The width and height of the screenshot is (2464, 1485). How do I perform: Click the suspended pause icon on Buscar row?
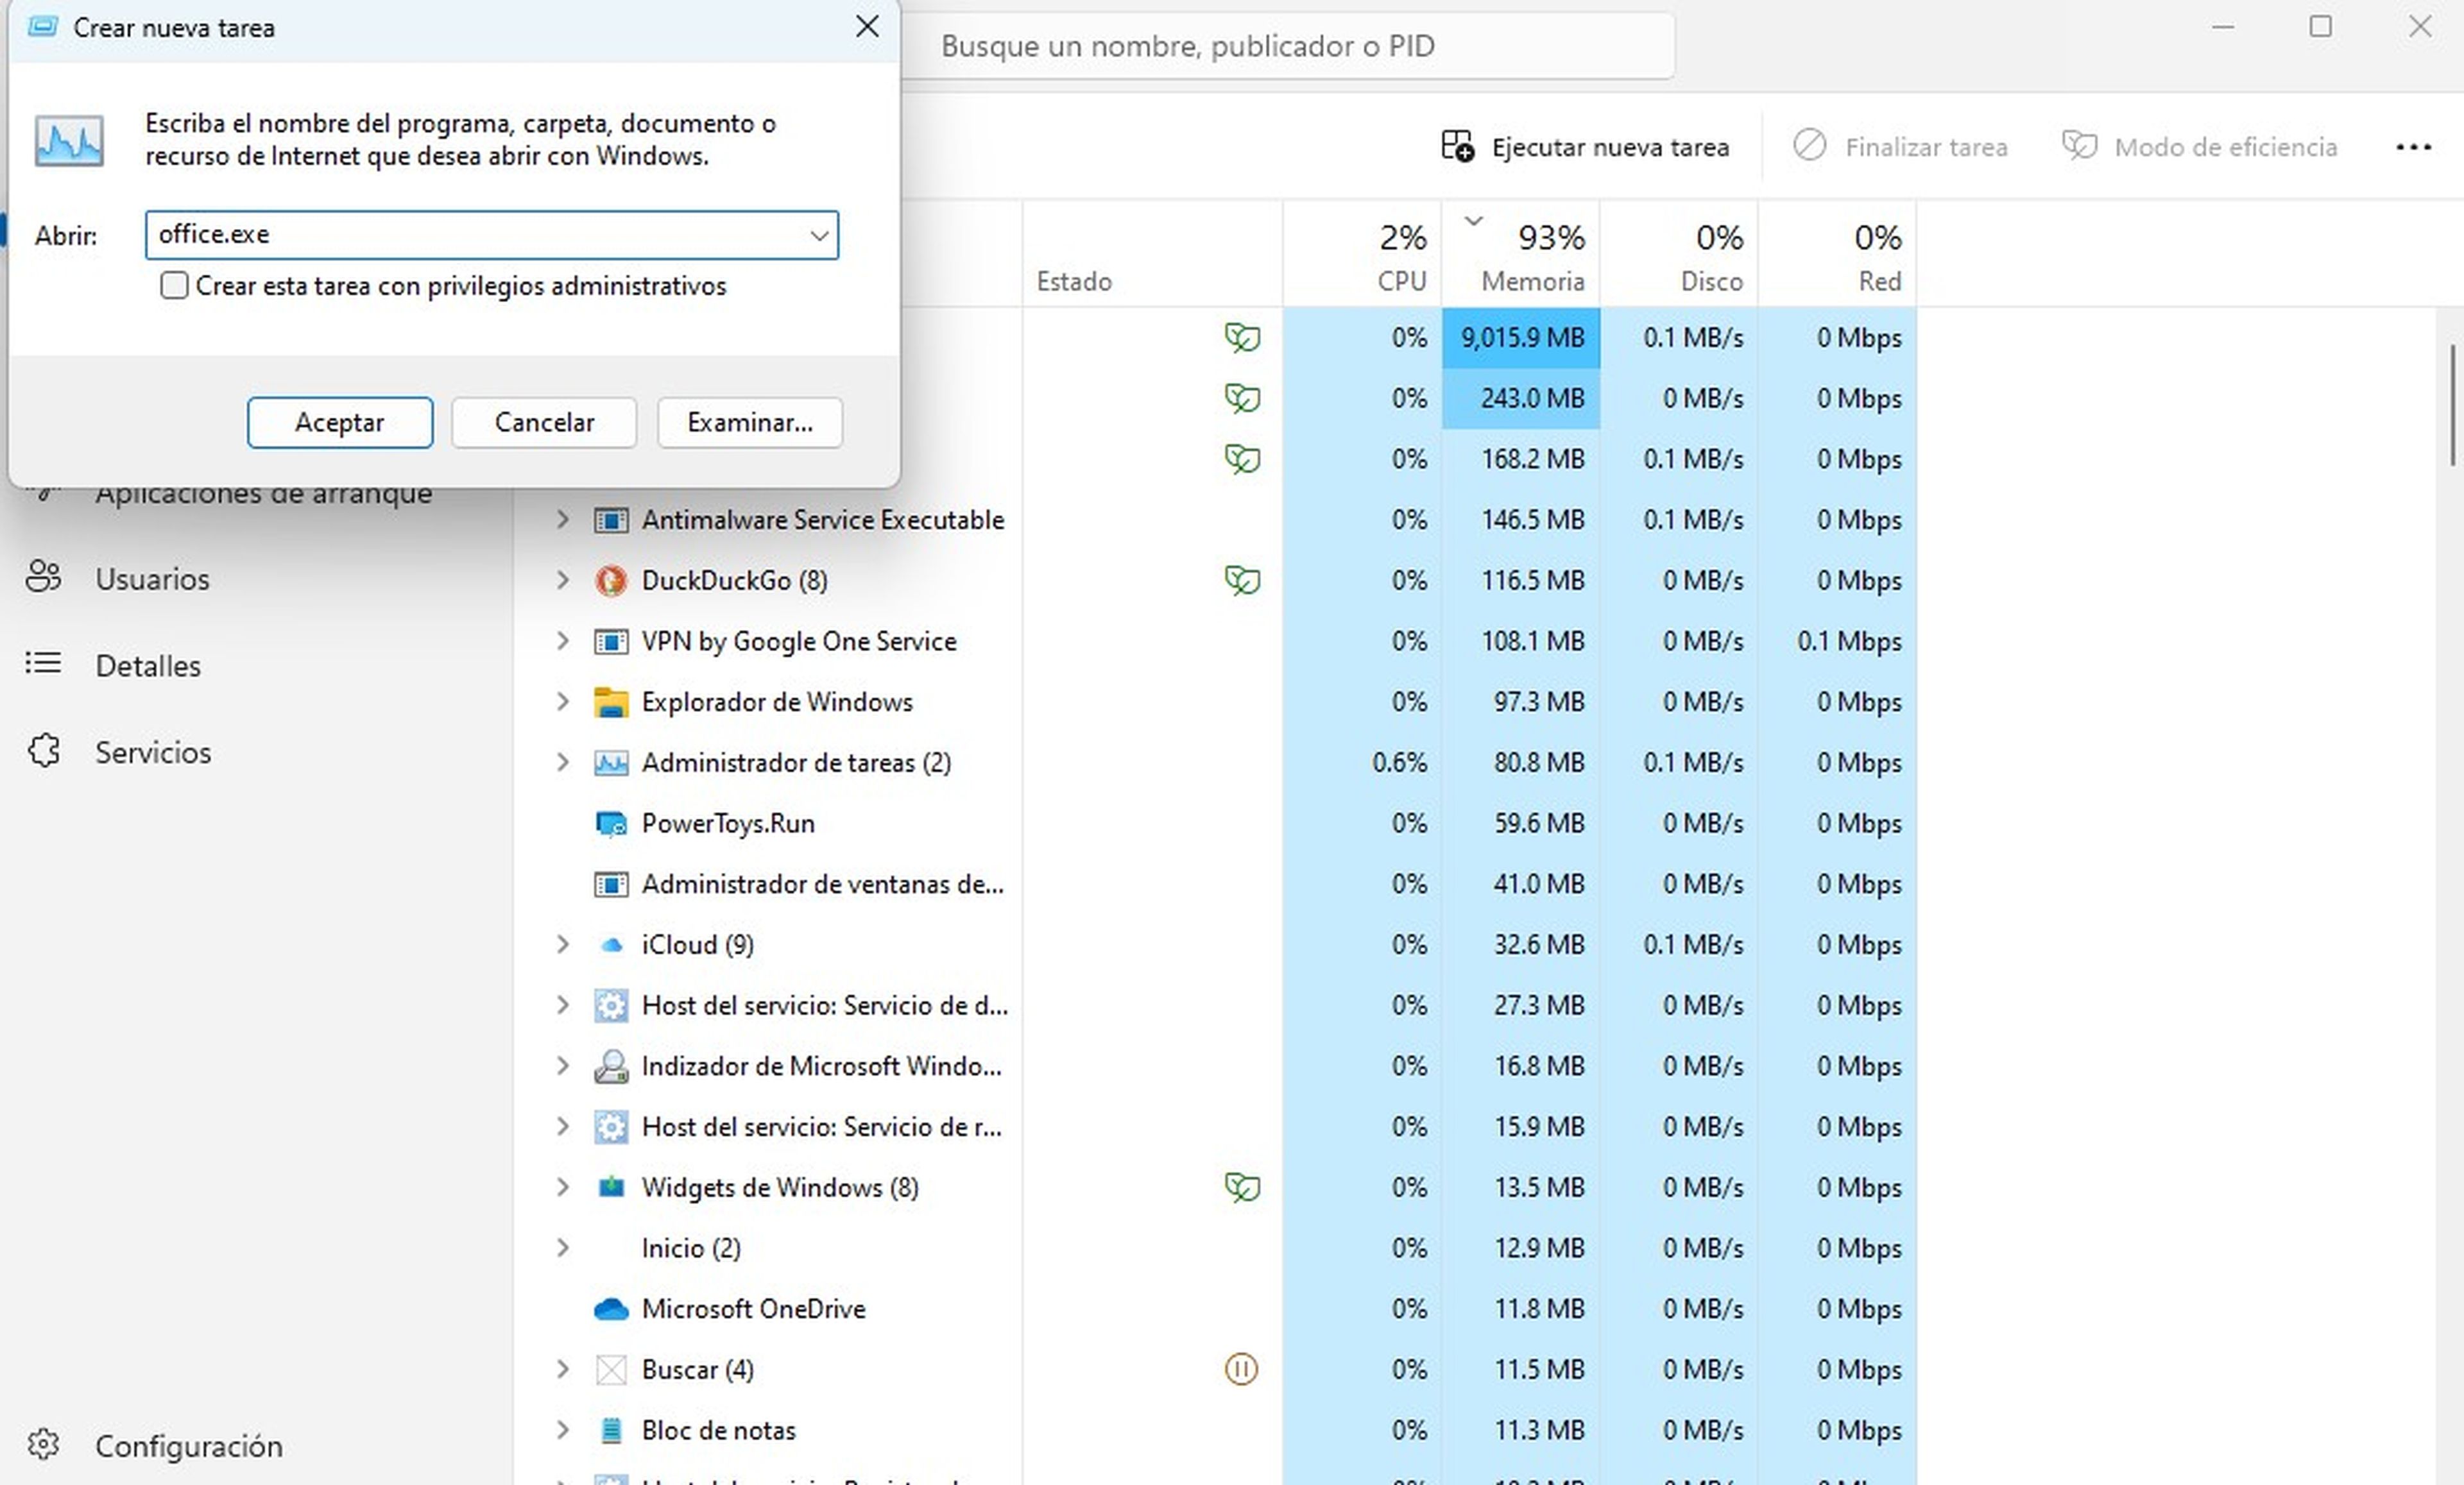click(x=1241, y=1370)
